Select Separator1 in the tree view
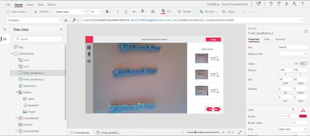Screen dimensions: 310x136 tap(33, 105)
